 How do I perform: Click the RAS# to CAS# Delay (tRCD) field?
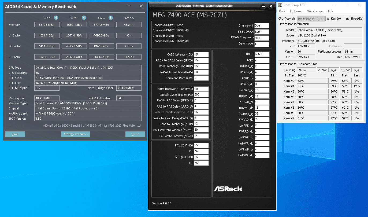(x=201, y=60)
